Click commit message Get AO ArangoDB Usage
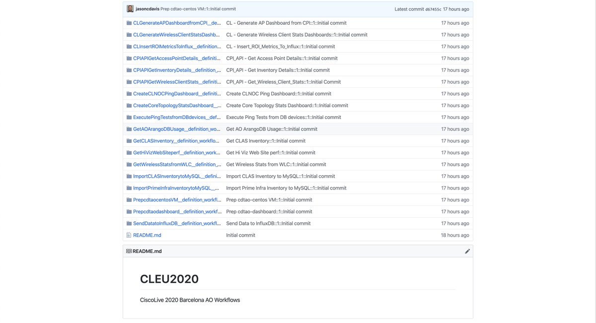The height and width of the screenshot is (323, 596). (x=272, y=129)
